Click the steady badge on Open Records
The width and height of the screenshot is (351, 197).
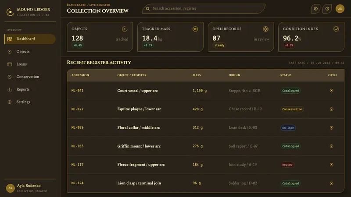(x=219, y=46)
